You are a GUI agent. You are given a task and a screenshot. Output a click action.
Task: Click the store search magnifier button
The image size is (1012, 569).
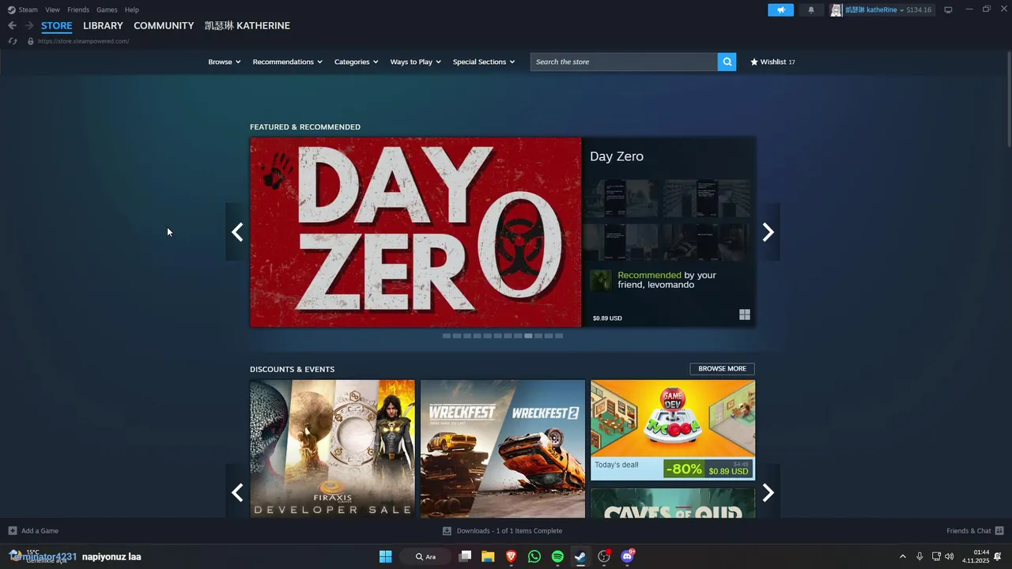[727, 62]
